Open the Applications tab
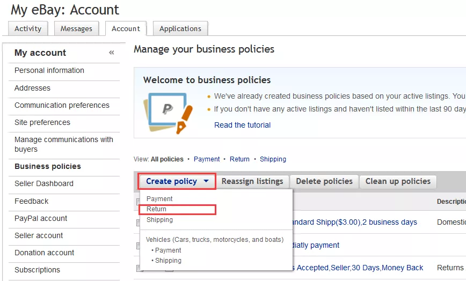The image size is (466, 281). point(180,28)
